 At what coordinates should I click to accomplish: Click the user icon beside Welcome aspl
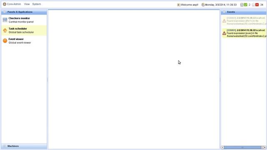179,5
